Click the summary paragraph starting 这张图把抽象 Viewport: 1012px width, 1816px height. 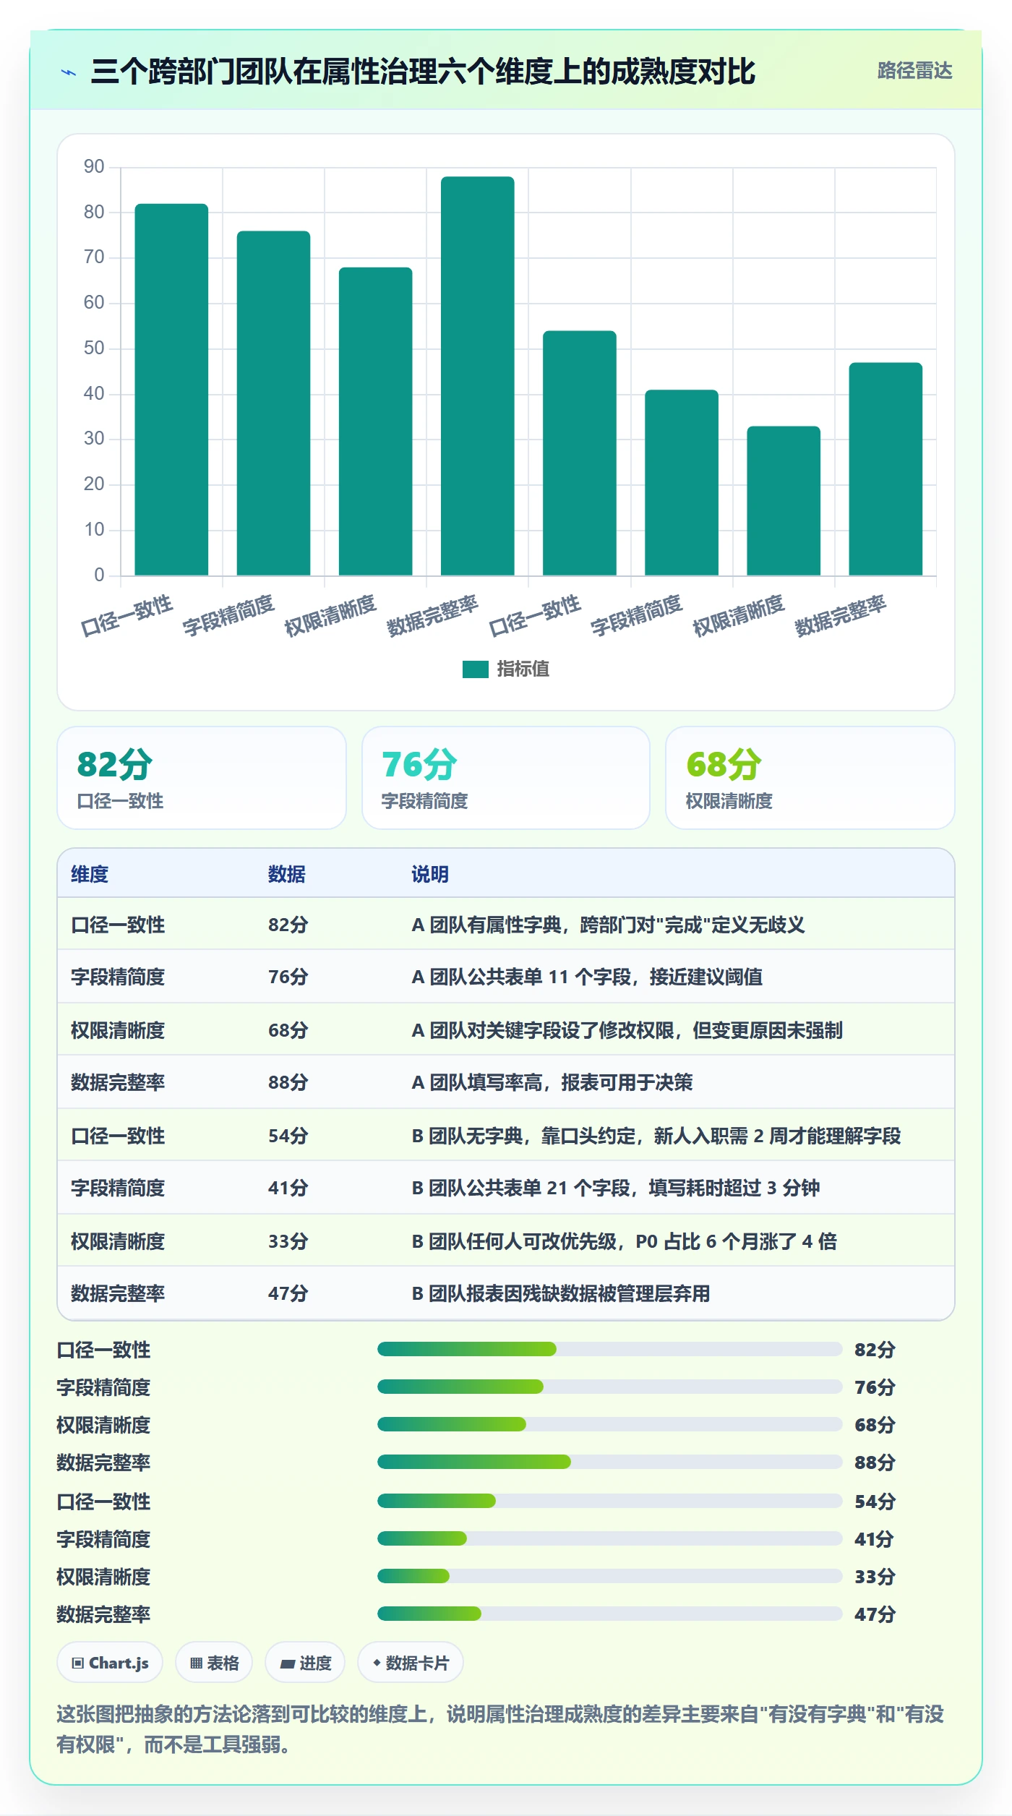click(500, 1729)
